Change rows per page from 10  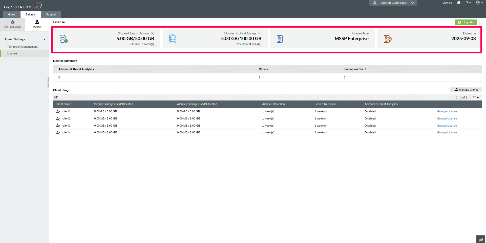[x=476, y=97]
